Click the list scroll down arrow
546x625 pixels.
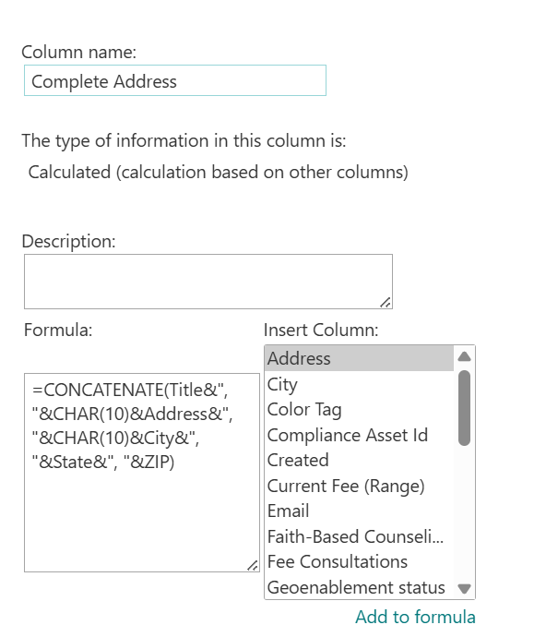[464, 588]
